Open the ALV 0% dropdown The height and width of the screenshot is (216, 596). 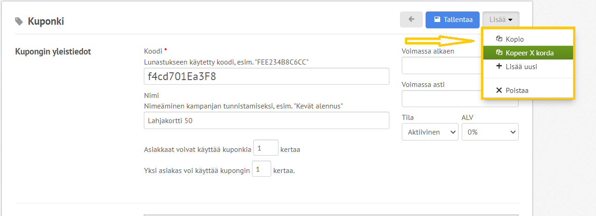point(490,132)
